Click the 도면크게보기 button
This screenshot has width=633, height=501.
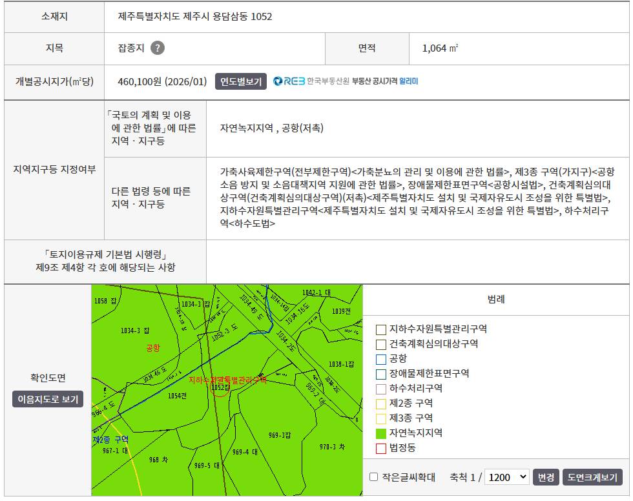pyautogui.click(x=592, y=477)
